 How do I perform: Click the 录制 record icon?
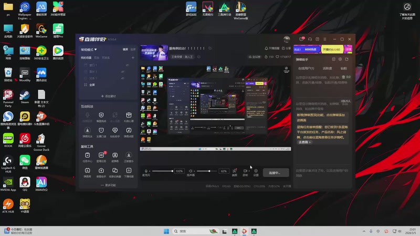point(245,171)
